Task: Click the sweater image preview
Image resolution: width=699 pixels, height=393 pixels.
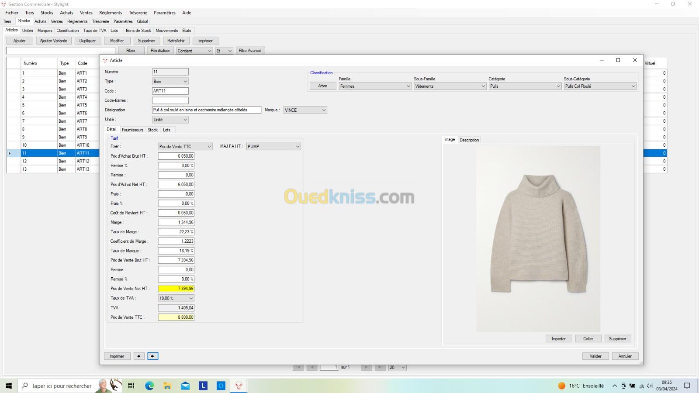Action: 538,239
